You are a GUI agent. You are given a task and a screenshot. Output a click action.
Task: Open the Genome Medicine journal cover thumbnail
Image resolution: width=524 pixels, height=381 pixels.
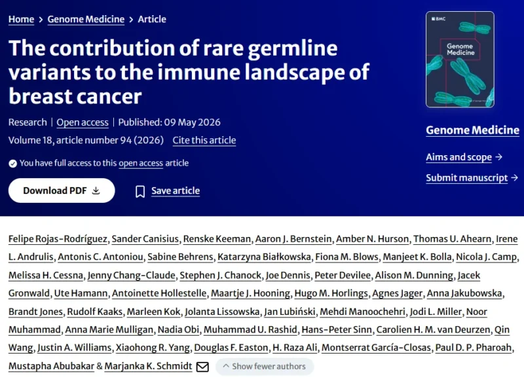coord(460,60)
